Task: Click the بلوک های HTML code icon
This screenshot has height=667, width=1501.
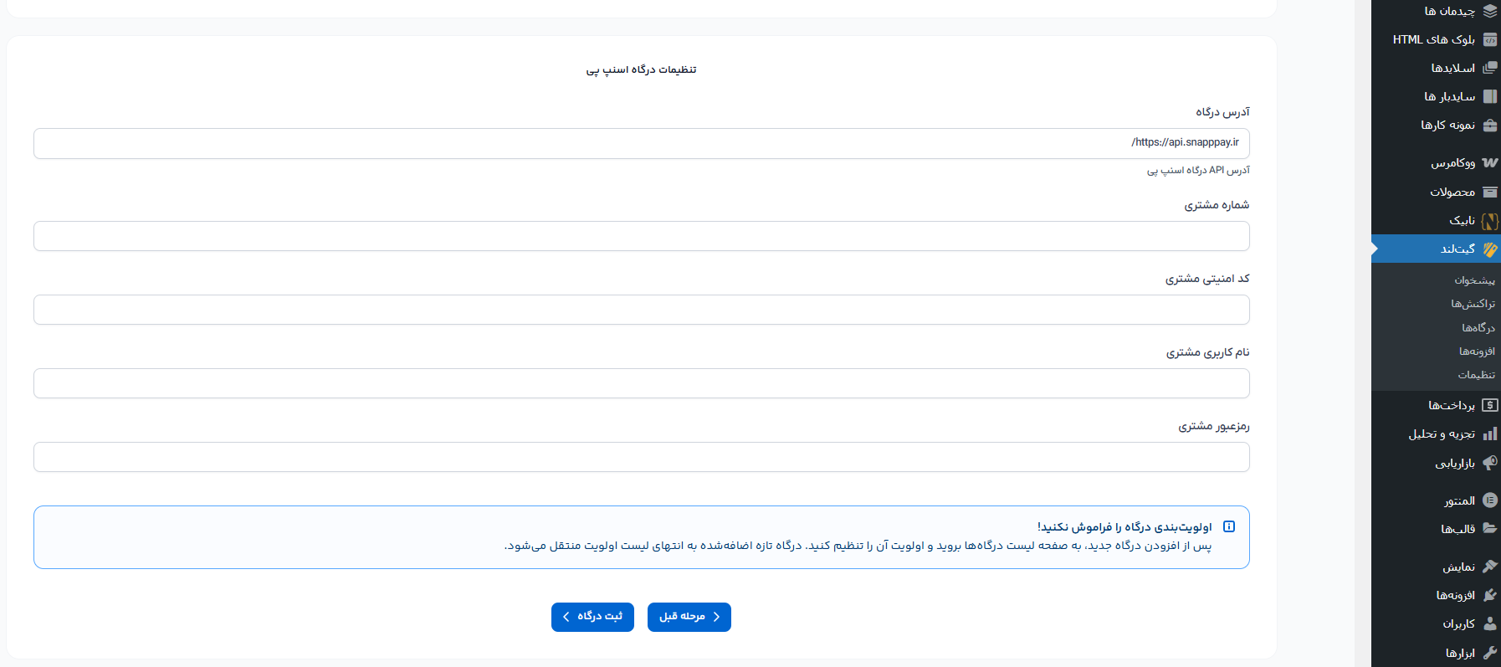Action: click(x=1489, y=39)
